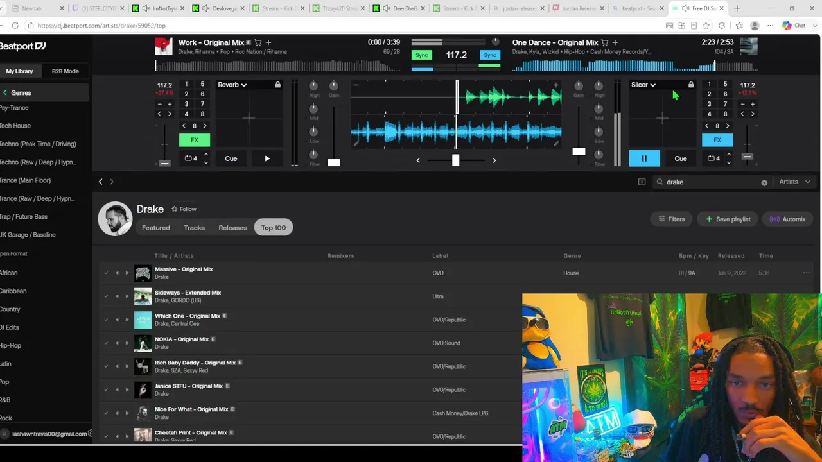Add One Dance track to a playlist
Viewport: 822px width, 462px height.
pyautogui.click(x=615, y=42)
